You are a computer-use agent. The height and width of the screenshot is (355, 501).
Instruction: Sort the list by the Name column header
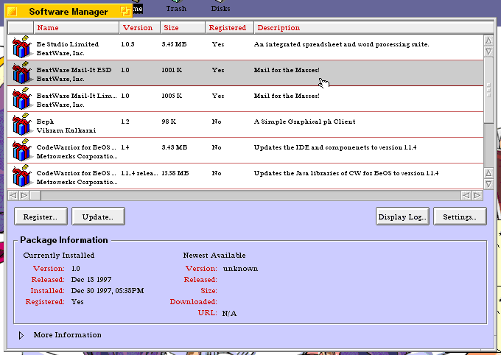[48, 28]
